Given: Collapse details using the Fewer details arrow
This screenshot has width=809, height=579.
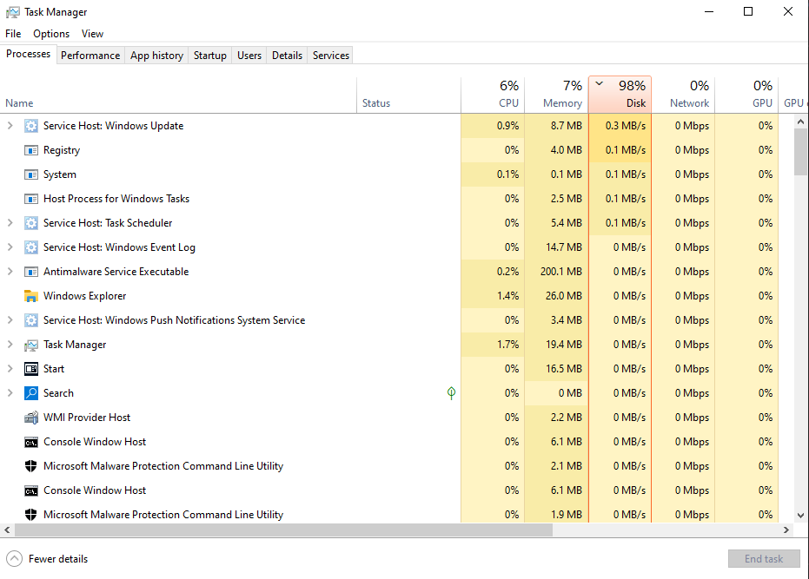Looking at the screenshot, I should [14, 558].
